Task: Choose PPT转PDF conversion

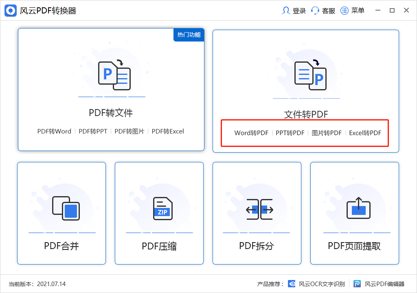Action: 290,133
